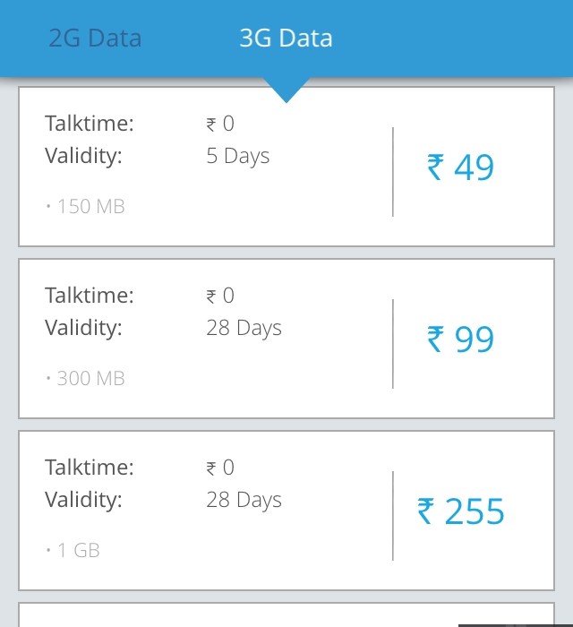Screen dimensions: 573x627
Task: Click 28 Days in the ₹ 99 plan
Action: pos(244,328)
